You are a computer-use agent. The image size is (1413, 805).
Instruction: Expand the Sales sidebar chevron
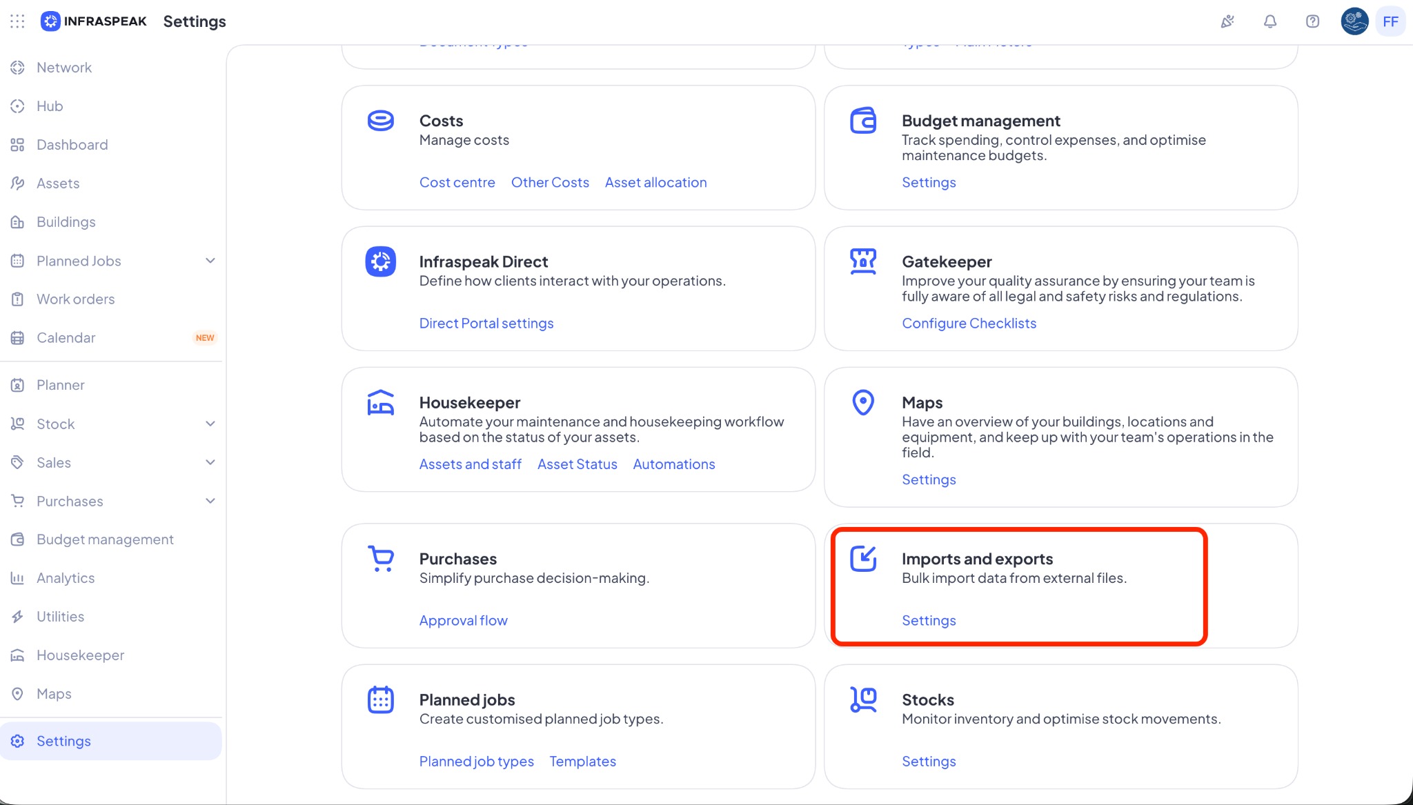210,462
